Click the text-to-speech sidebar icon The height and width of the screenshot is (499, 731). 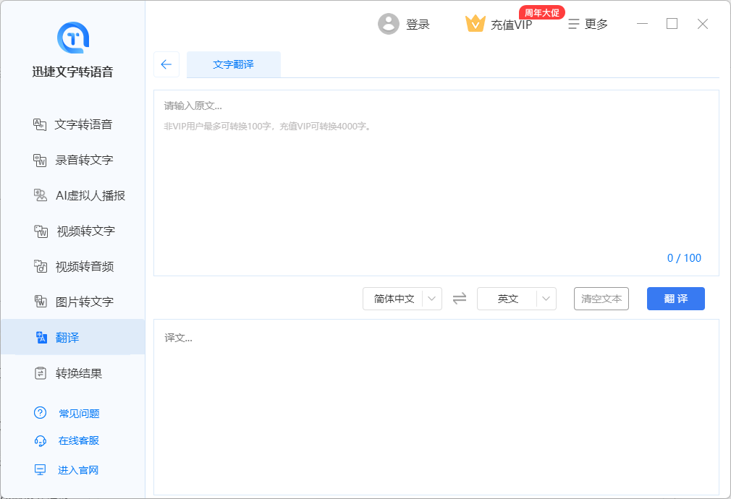pyautogui.click(x=40, y=124)
